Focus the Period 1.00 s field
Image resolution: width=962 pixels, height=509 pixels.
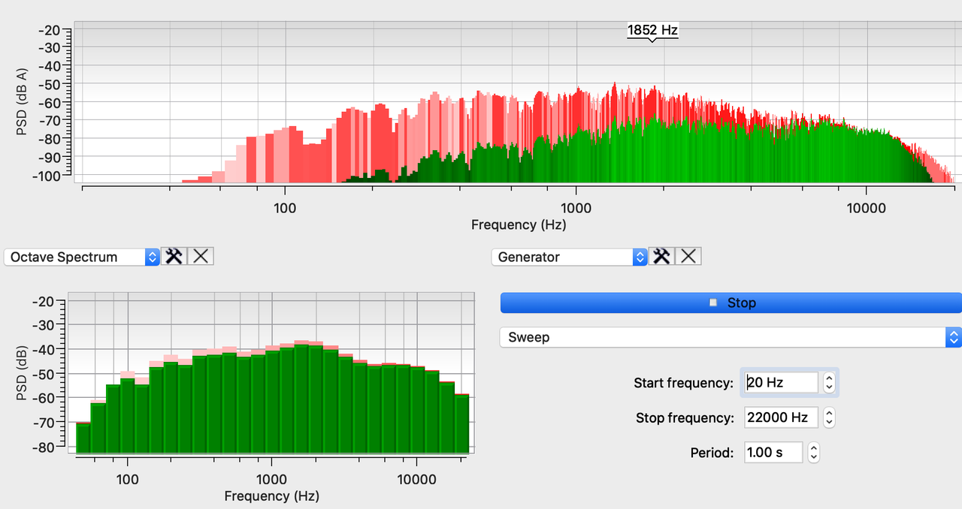(x=773, y=452)
